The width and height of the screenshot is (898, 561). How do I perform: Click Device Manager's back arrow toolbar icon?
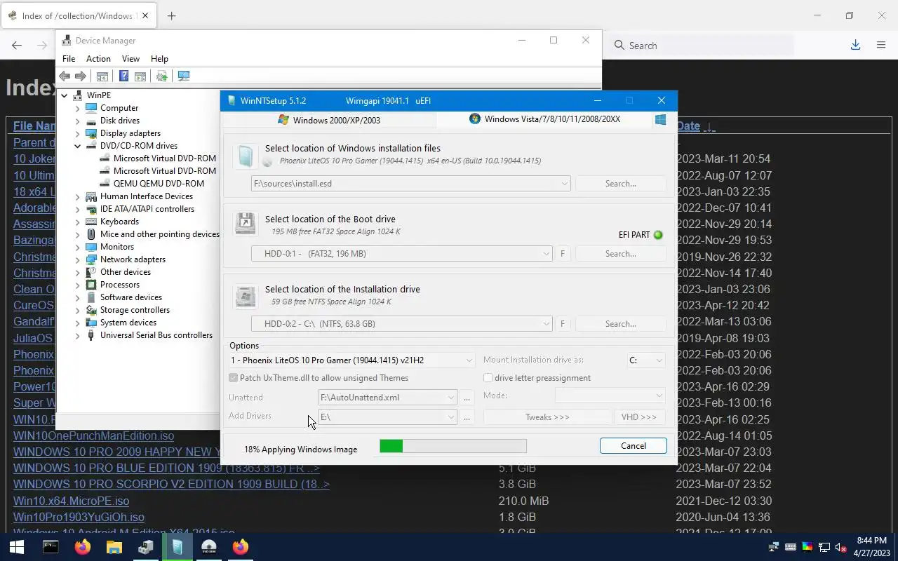(65, 76)
